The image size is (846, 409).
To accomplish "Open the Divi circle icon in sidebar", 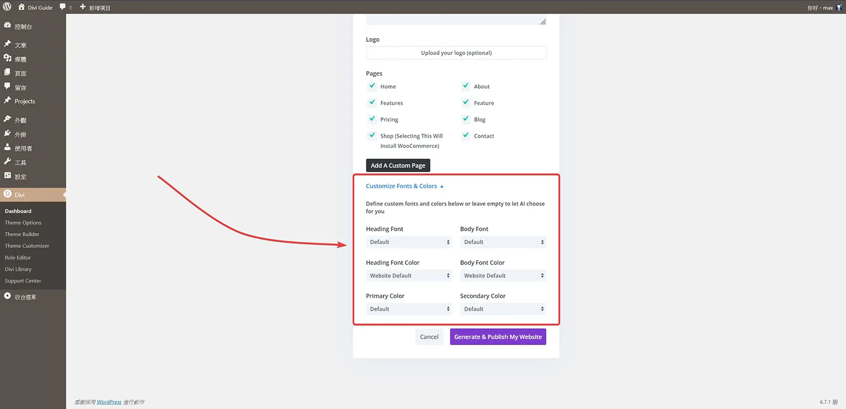I will click(x=7, y=194).
